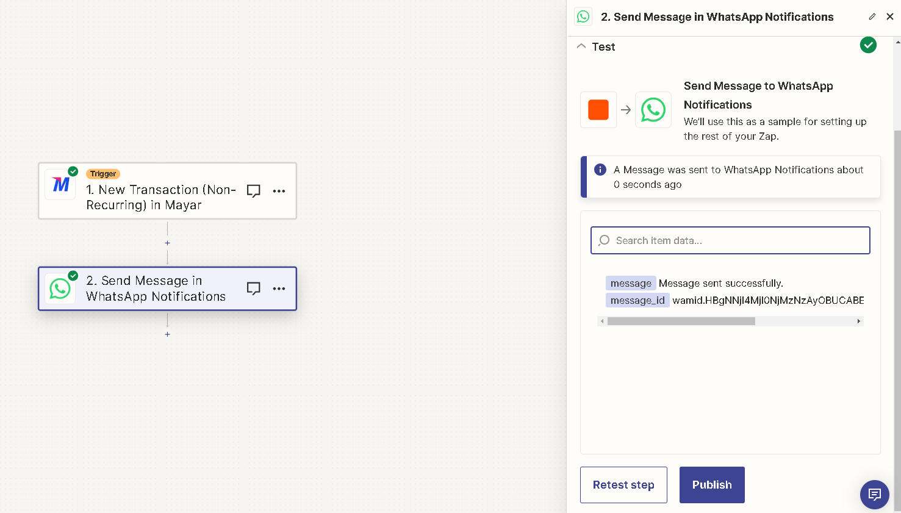Click the wamid message ID value

(768, 300)
